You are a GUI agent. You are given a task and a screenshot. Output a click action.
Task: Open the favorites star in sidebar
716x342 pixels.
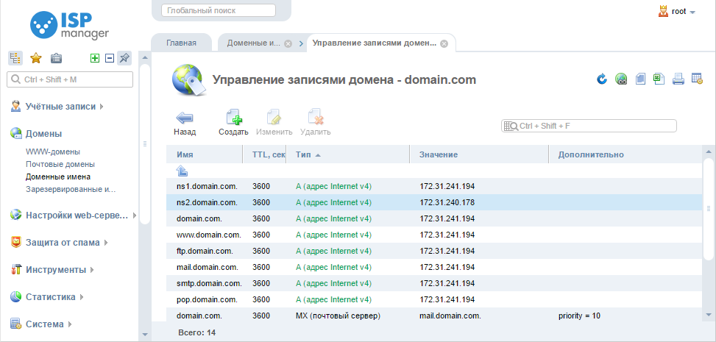click(x=35, y=59)
